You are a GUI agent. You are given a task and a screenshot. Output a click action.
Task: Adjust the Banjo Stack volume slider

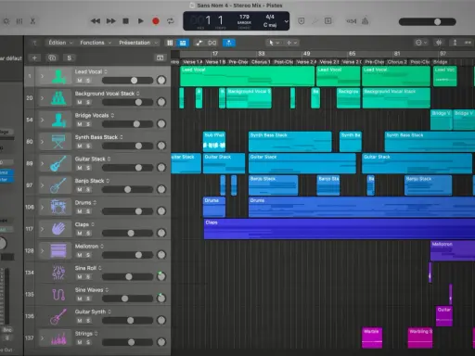pyautogui.click(x=127, y=189)
